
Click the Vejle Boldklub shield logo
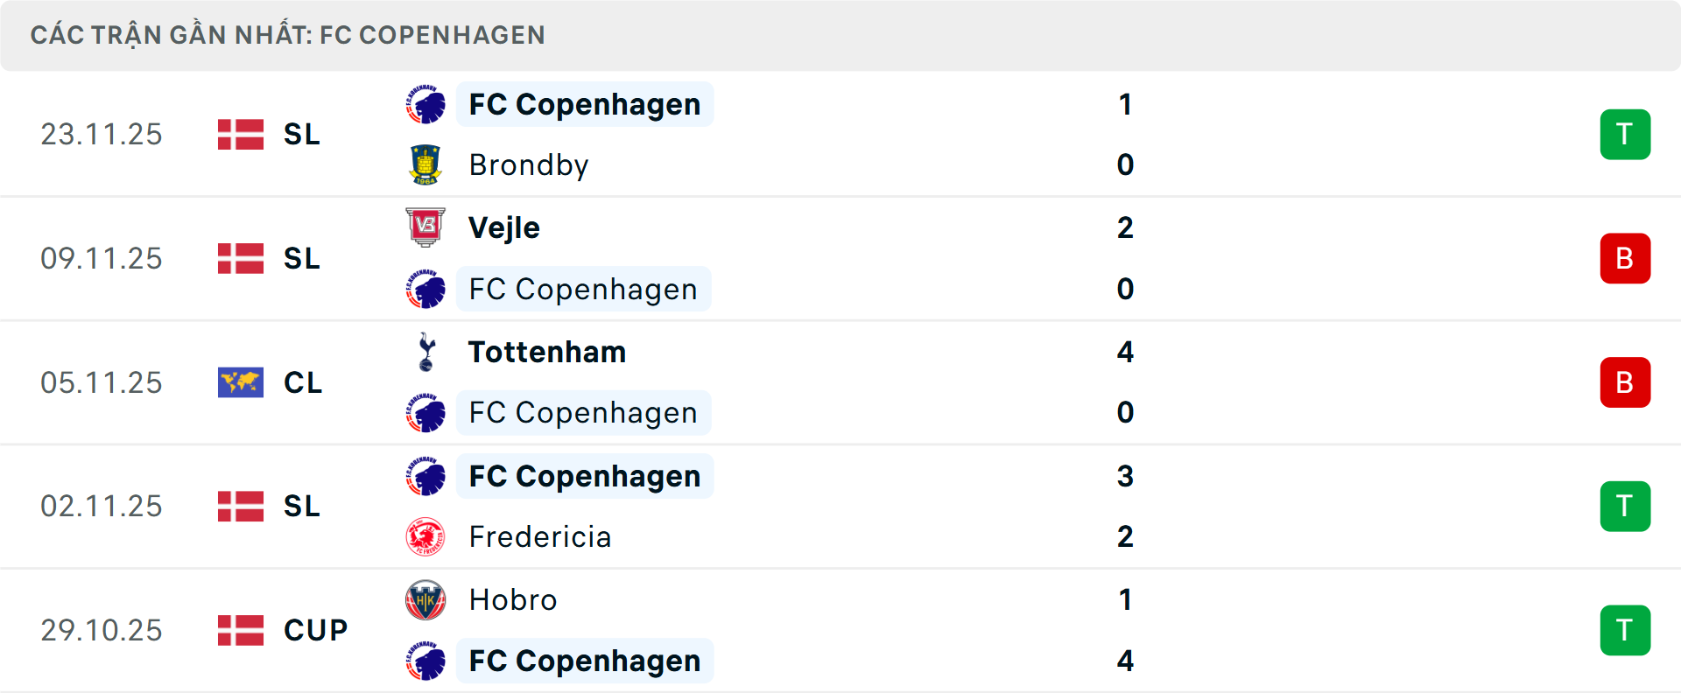click(426, 227)
